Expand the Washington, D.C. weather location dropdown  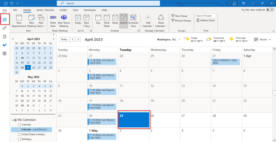[x=179, y=40]
